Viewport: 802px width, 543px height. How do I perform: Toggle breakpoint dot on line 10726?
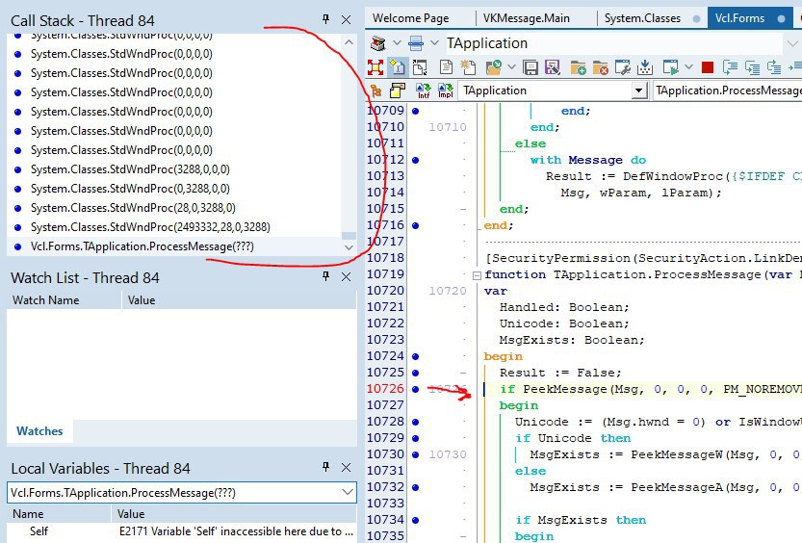(415, 389)
